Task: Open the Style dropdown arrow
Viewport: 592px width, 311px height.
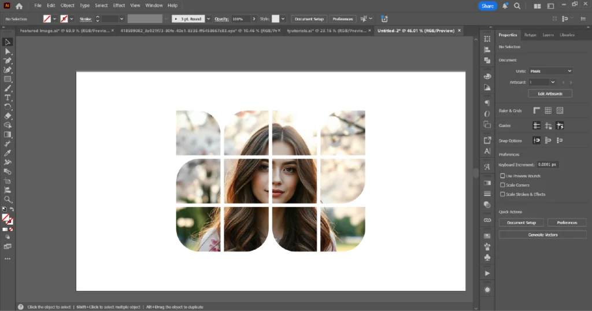Action: pos(283,19)
